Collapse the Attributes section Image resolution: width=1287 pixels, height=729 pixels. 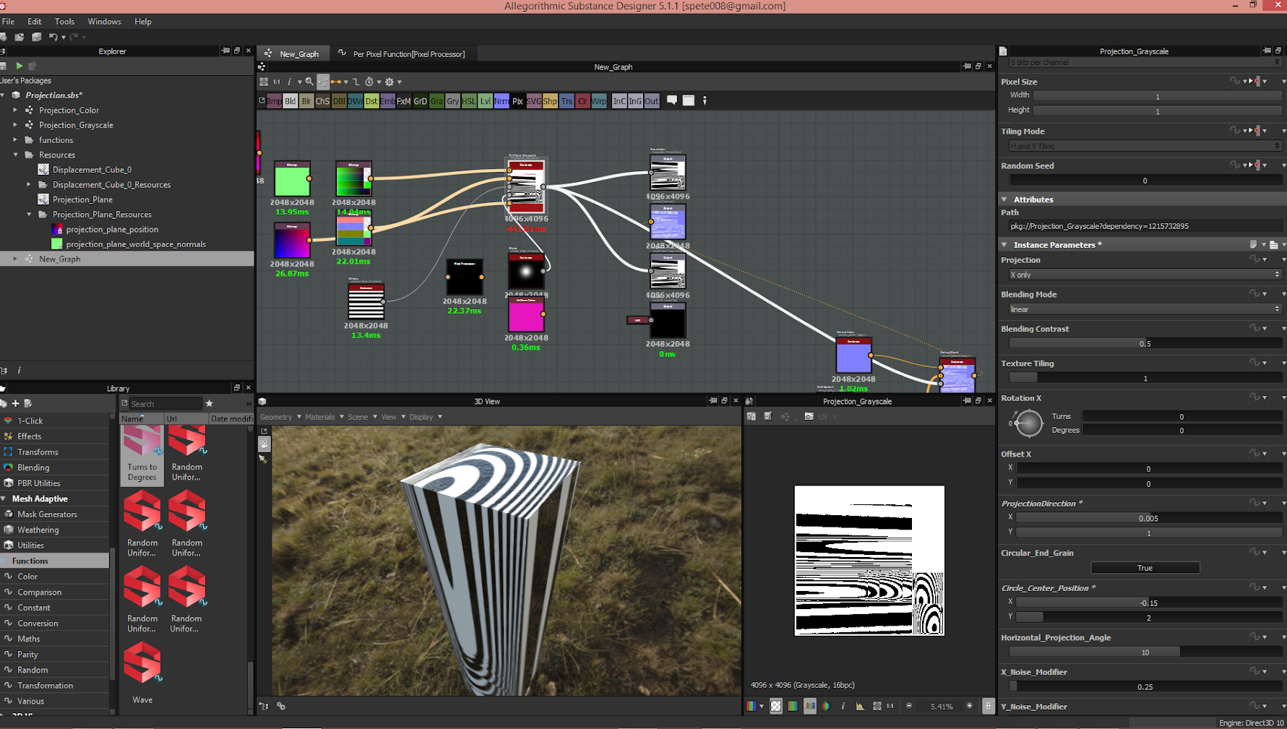[1004, 199]
